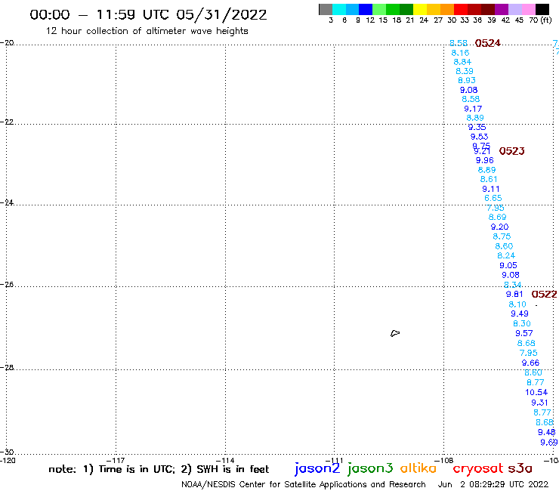Viewport: 559px width, 491px height.
Task: Click the yellow swatch in the legend
Action: point(420,9)
